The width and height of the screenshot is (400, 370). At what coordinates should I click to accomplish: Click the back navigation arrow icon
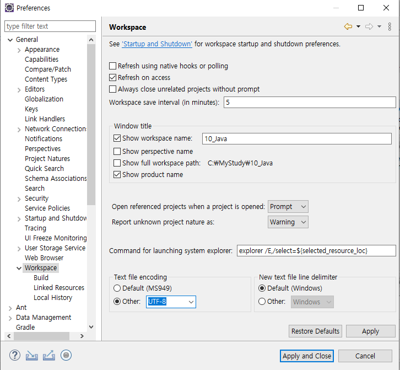[348, 26]
